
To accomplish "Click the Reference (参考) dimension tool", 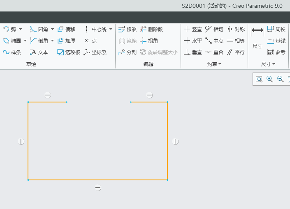I will [x=276, y=52].
